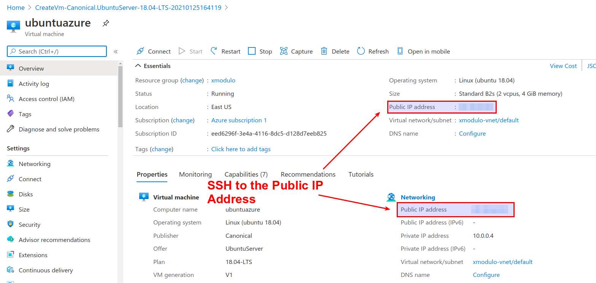
Task: Open xmodulo-vnet/default link in Networking properties
Action: pos(502,262)
